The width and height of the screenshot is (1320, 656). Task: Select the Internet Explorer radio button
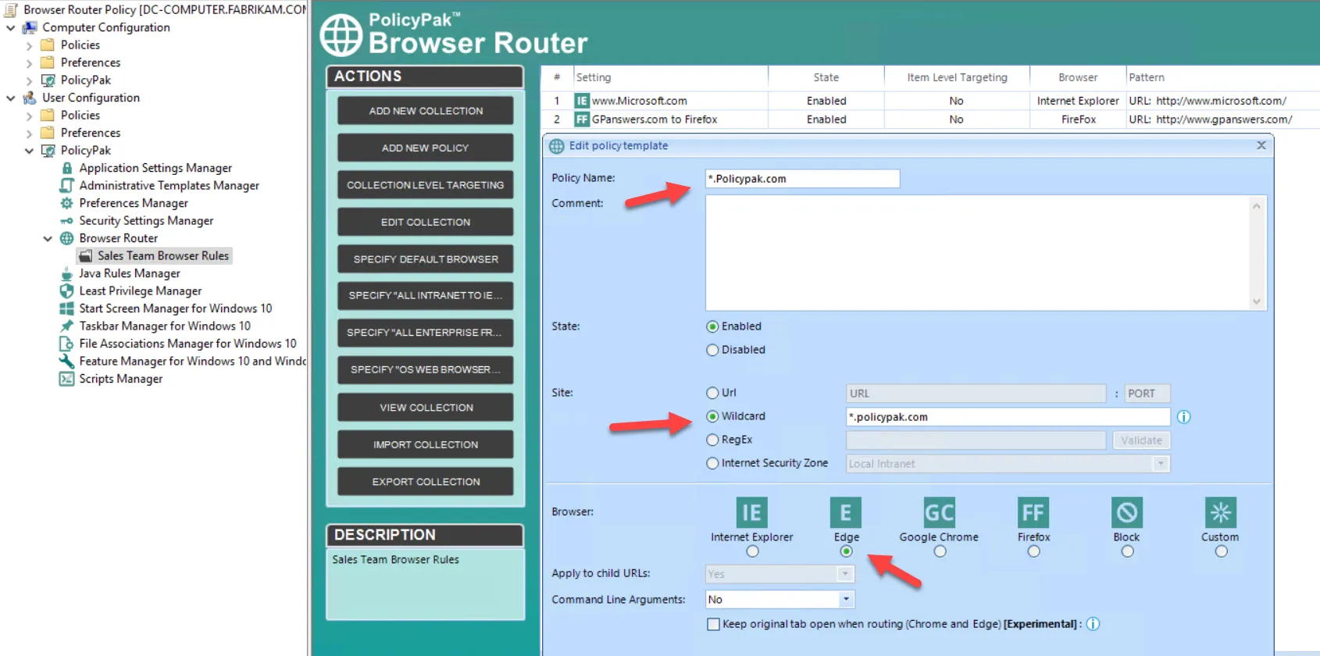752,551
